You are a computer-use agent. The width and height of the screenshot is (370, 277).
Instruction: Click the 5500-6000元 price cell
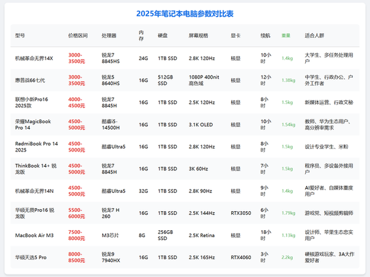coord(76,213)
